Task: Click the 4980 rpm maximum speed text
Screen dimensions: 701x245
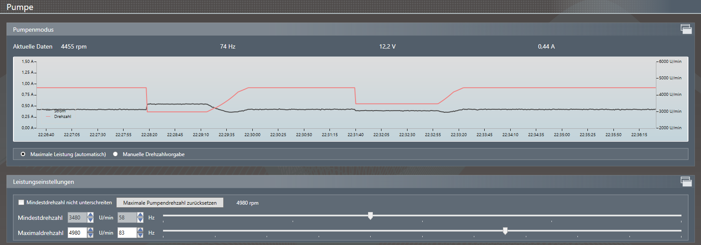Action: pos(248,203)
